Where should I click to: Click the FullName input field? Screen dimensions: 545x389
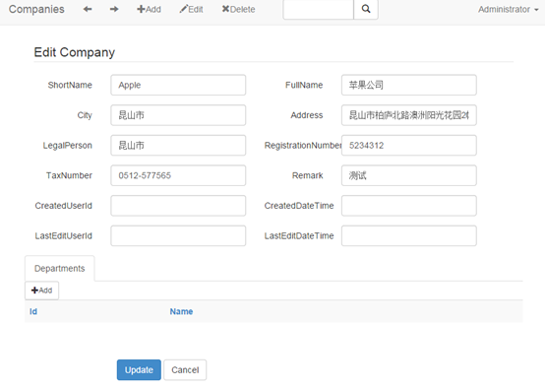tap(409, 85)
